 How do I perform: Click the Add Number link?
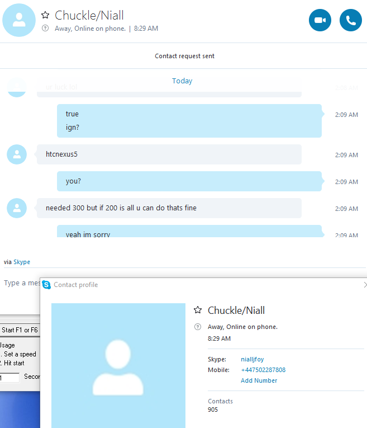pyautogui.click(x=259, y=380)
